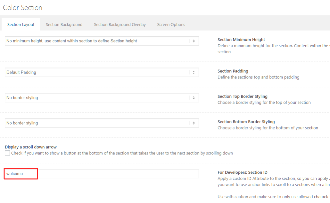Image resolution: width=330 pixels, height=203 pixels.
Task: Switch to the Screen Options tab
Action: coord(171,24)
